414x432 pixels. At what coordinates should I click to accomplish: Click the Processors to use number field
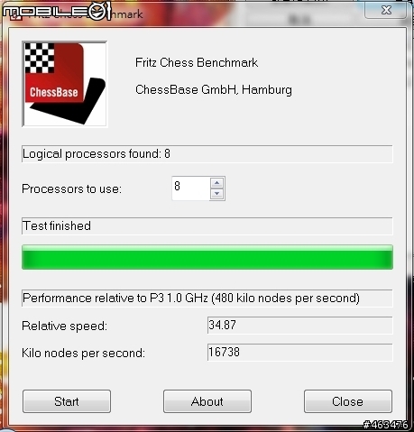pos(190,188)
